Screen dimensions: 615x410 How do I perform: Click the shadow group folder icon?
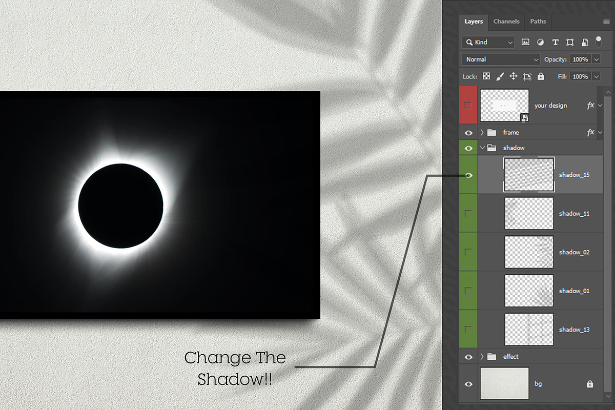click(492, 148)
